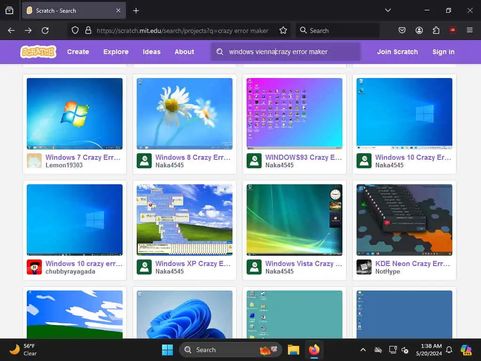This screenshot has height=361, width=481.
Task: Open the Windows XP Crazy E... project title
Action: [x=193, y=264]
